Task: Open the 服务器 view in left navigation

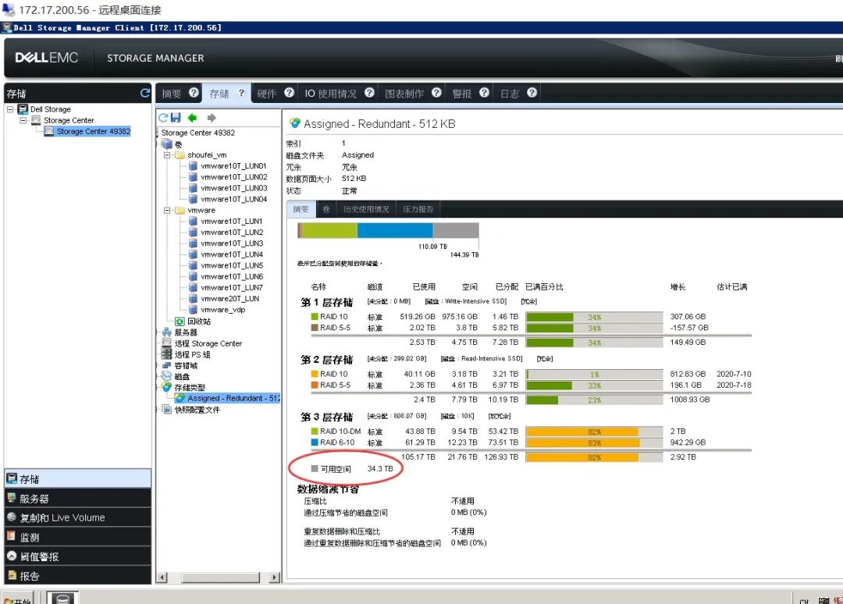Action: click(x=78, y=498)
